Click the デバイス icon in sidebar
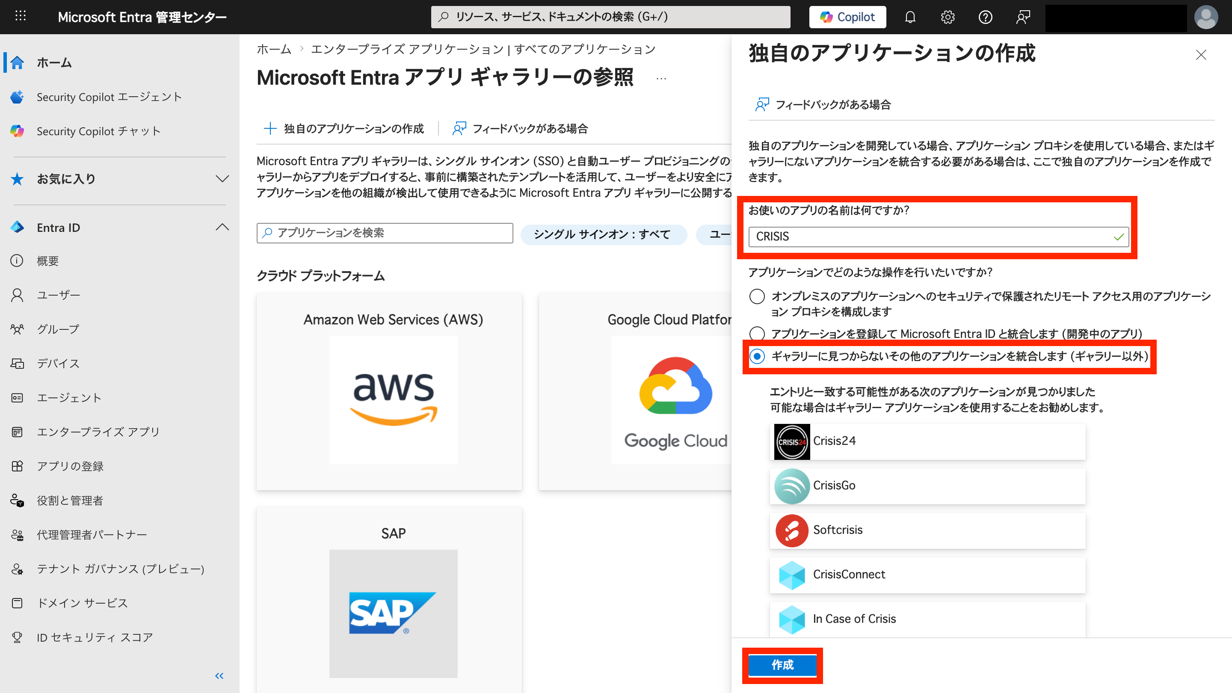This screenshot has height=693, width=1232. 17,364
